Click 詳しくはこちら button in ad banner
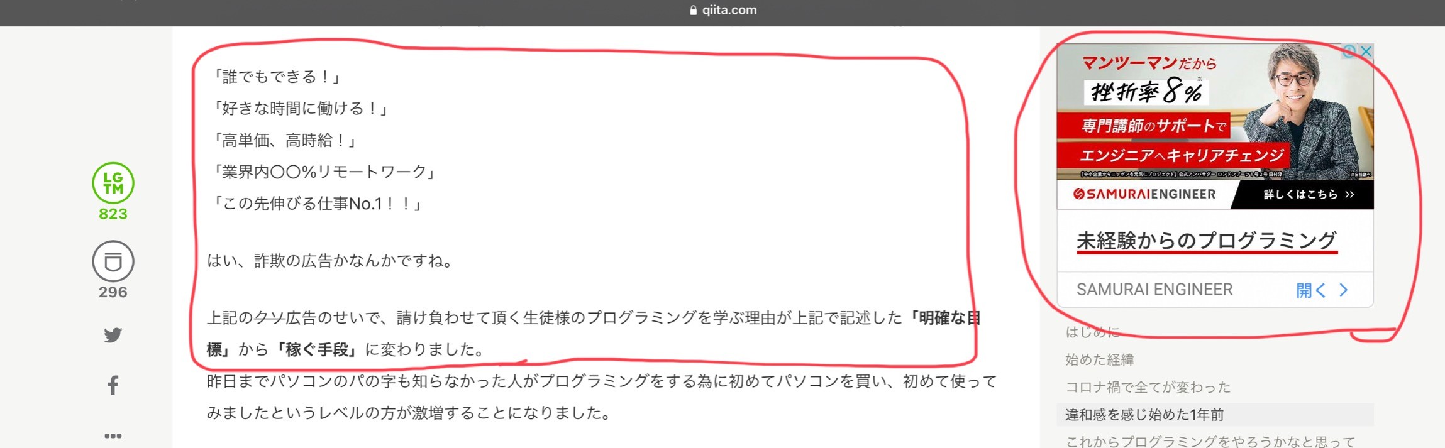 [1308, 195]
